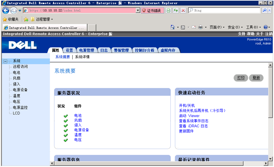Expand the print options dropdown arrow
Screen dimensions: 274x167
(206, 27)
